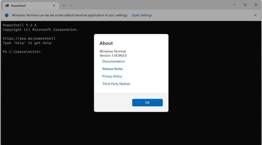262x145 pixels.
Task: Click the Copyright (c) Microsoft Corporation line
Action: pos(40,30)
